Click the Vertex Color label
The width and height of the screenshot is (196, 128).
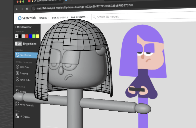(x=25, y=80)
